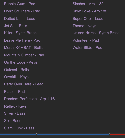Choose the Silver - Bass preset

[x=15, y=113]
